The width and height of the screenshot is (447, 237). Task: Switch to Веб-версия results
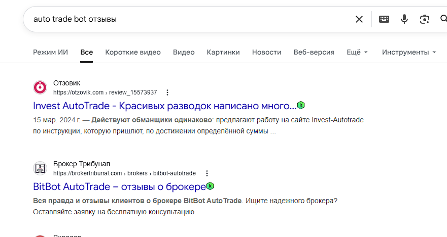point(314,52)
